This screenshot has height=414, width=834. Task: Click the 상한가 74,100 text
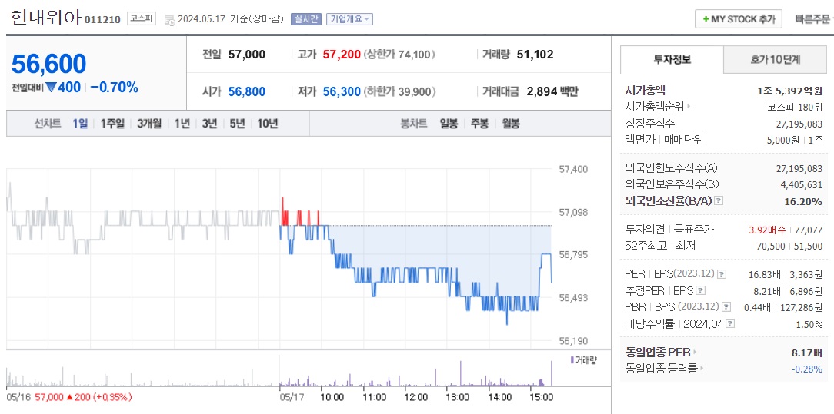[399, 54]
